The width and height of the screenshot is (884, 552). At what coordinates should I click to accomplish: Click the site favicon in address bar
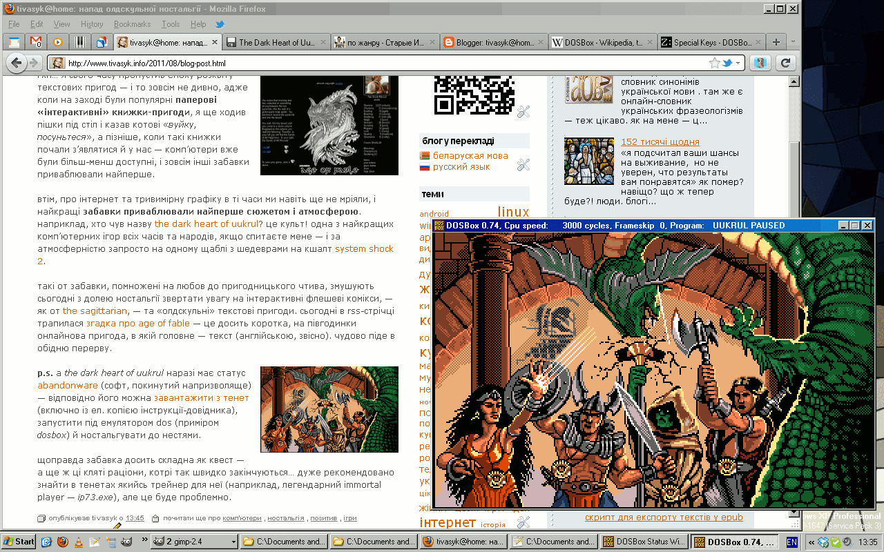coord(58,63)
